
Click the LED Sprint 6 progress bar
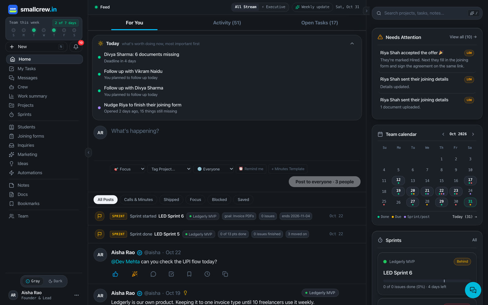tap(427, 281)
